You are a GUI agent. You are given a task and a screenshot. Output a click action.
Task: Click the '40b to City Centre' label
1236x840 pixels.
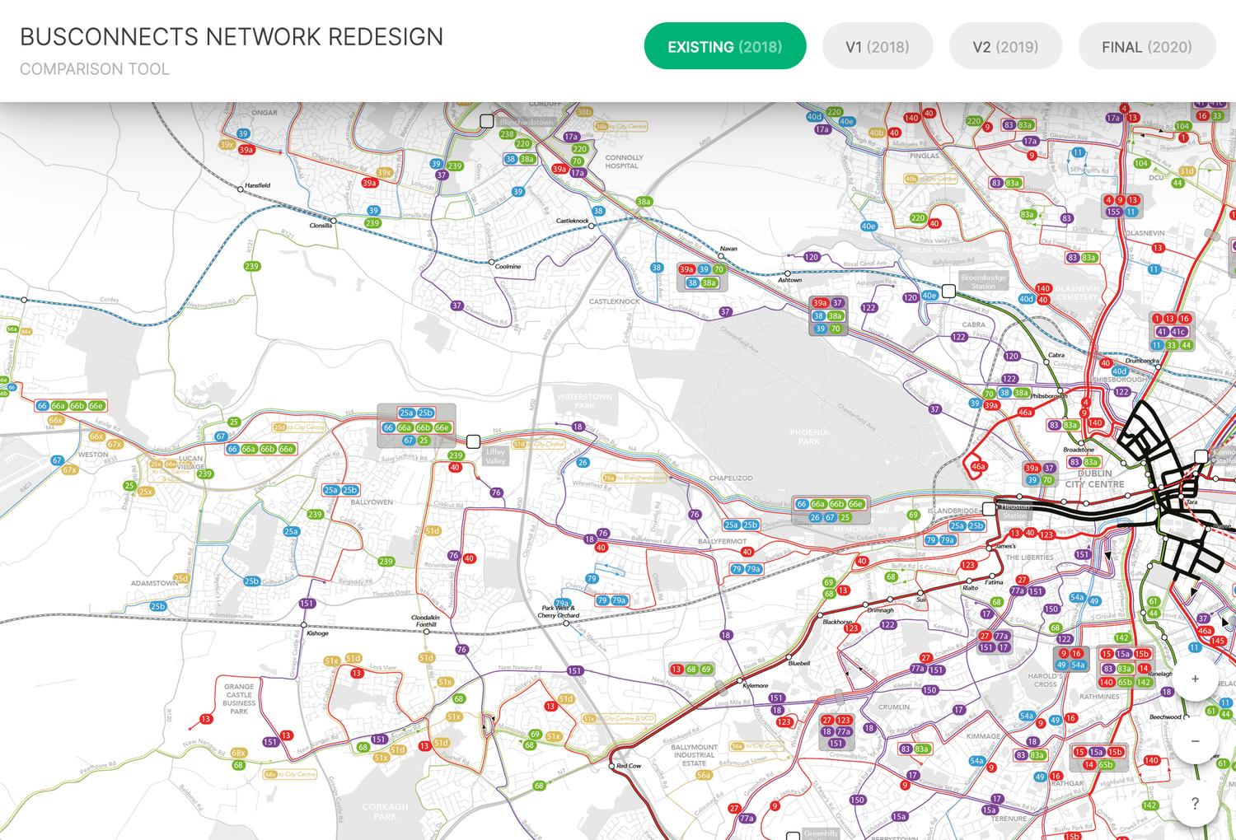[931, 179]
